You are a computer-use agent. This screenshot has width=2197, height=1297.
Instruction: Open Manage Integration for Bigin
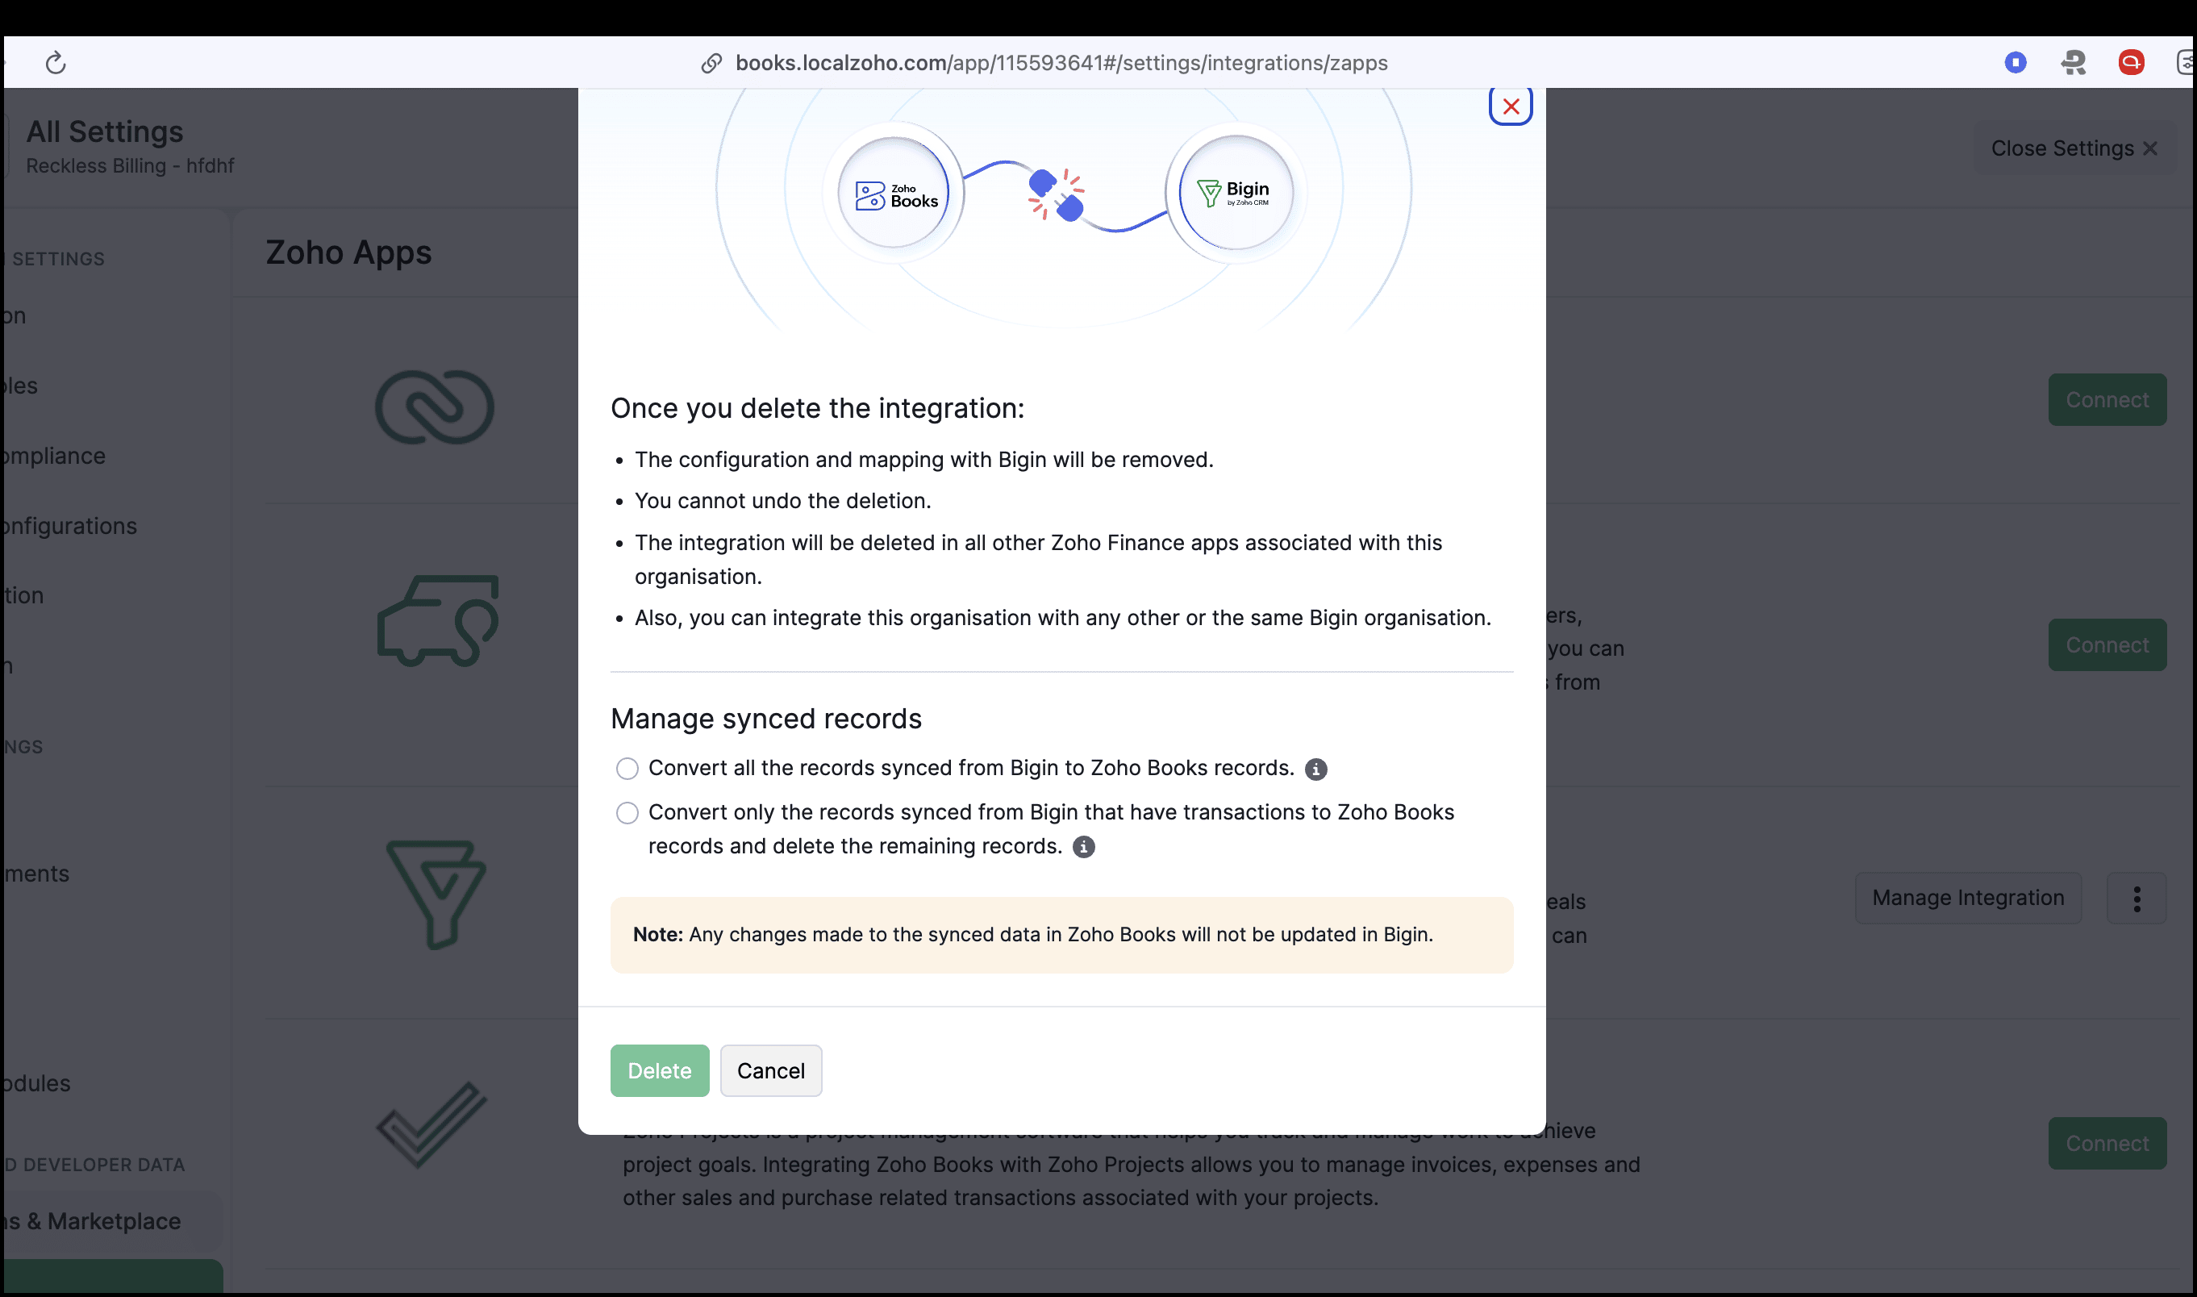pyautogui.click(x=1968, y=898)
